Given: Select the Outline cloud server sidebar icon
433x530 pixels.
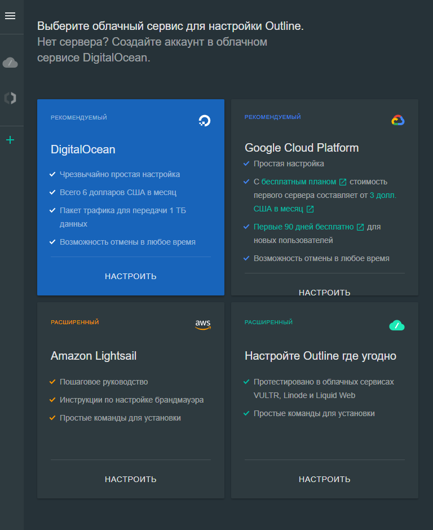Looking at the screenshot, I should tap(10, 63).
